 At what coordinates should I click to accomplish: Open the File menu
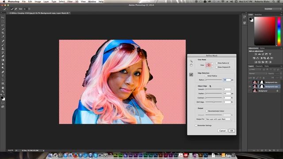pos(23,2)
